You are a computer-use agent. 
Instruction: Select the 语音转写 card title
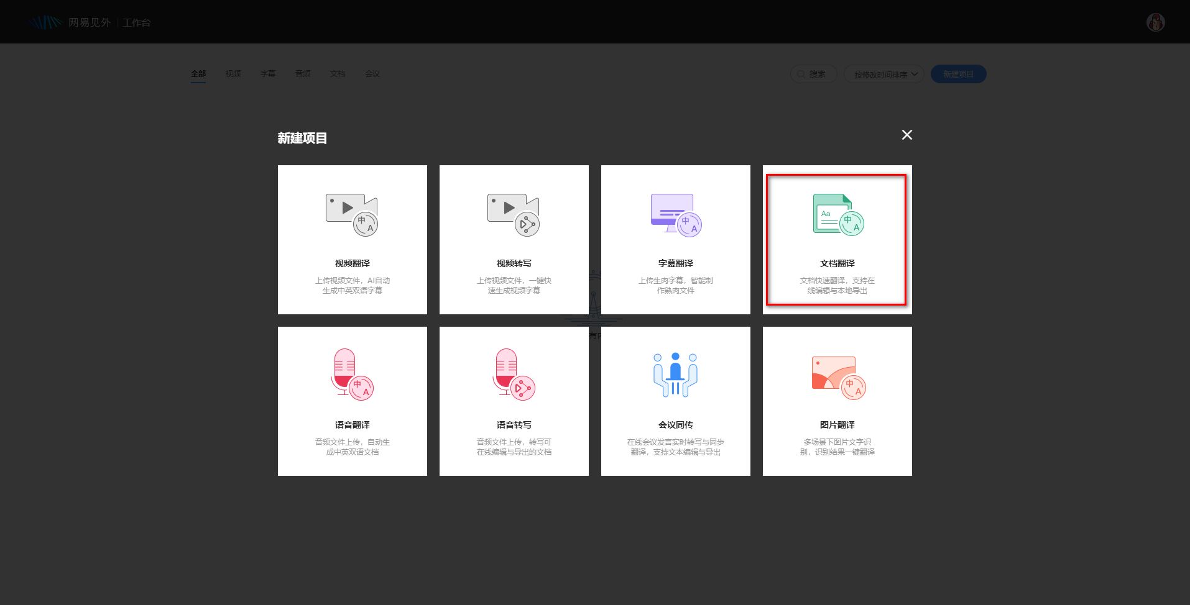pyautogui.click(x=514, y=425)
